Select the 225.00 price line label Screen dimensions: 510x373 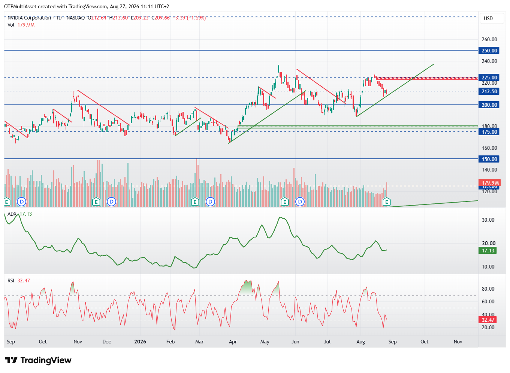tap(489, 78)
